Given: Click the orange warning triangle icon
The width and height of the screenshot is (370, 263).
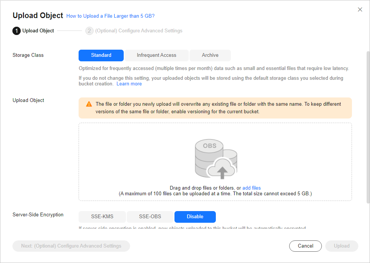Looking at the screenshot, I should point(89,104).
